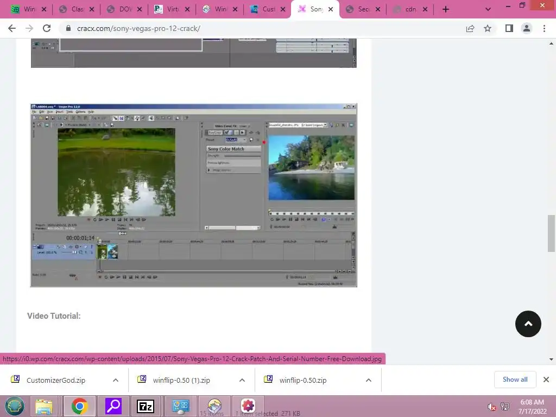Open the red gear taskbar app

click(x=248, y=406)
